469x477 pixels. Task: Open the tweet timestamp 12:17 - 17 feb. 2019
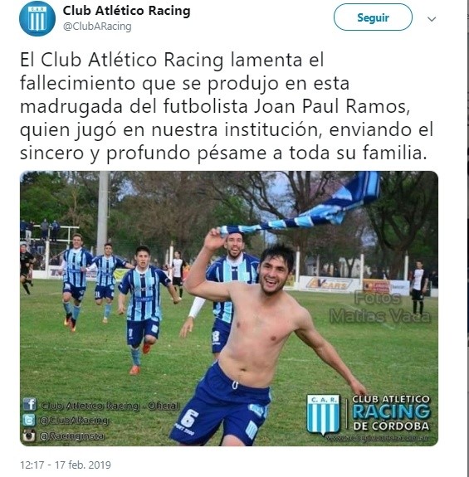[66, 465]
